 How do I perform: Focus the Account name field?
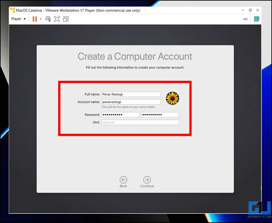tap(131, 102)
